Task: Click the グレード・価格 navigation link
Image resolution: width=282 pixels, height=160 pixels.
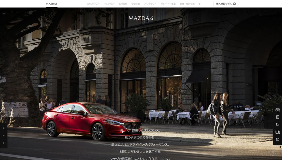Action: point(168,4)
